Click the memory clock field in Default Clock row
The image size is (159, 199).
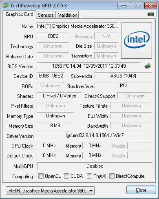[95, 155]
